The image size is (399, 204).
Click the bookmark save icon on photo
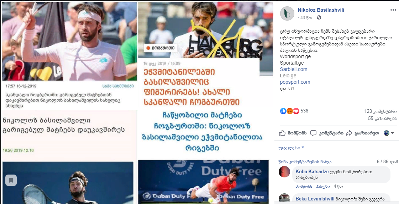tap(11, 180)
